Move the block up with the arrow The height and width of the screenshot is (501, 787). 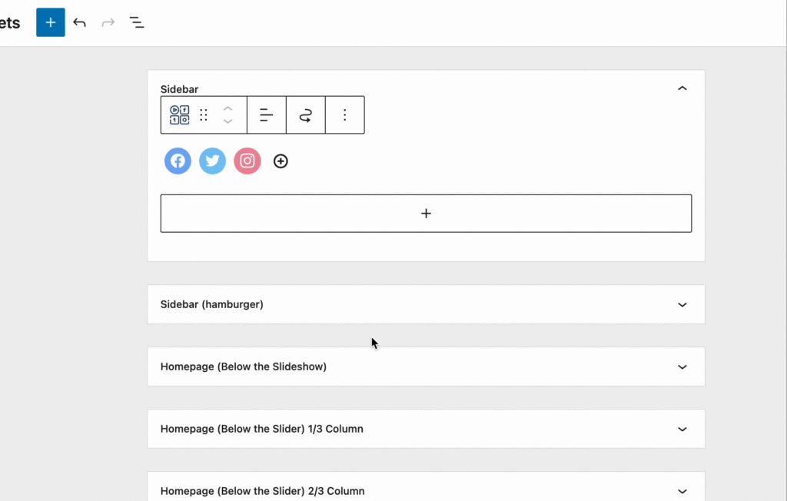click(x=227, y=108)
